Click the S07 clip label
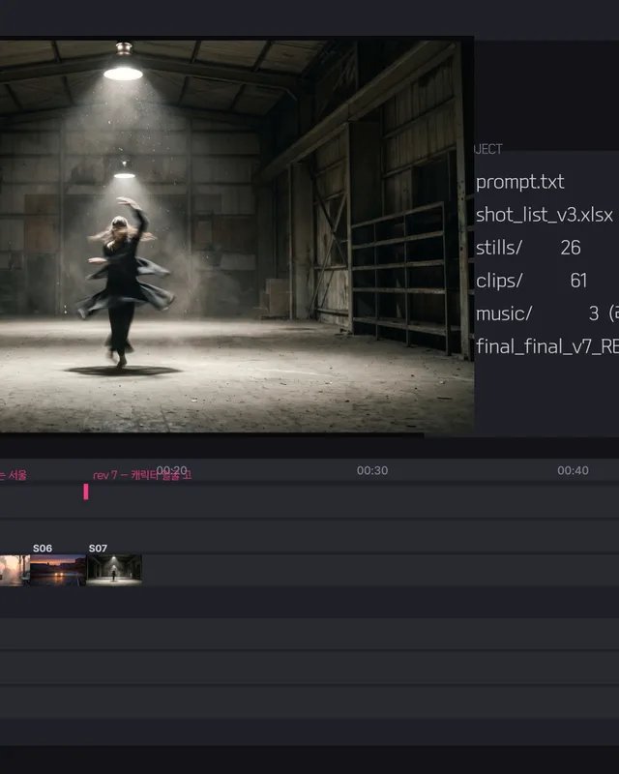The width and height of the screenshot is (619, 774). 98,549
